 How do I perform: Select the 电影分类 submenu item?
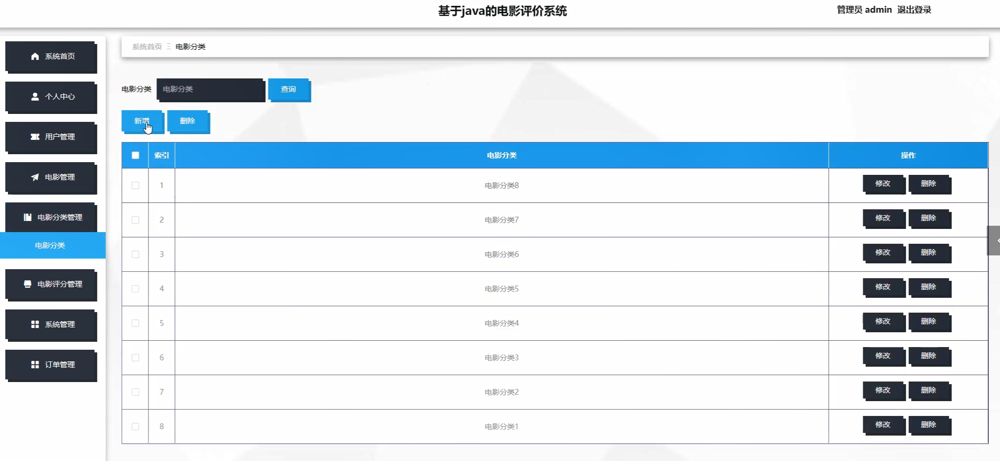pyautogui.click(x=53, y=245)
